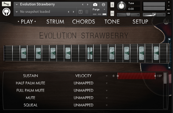
Task: Click the Tune value 0.00 field
Action: click(x=134, y=9)
